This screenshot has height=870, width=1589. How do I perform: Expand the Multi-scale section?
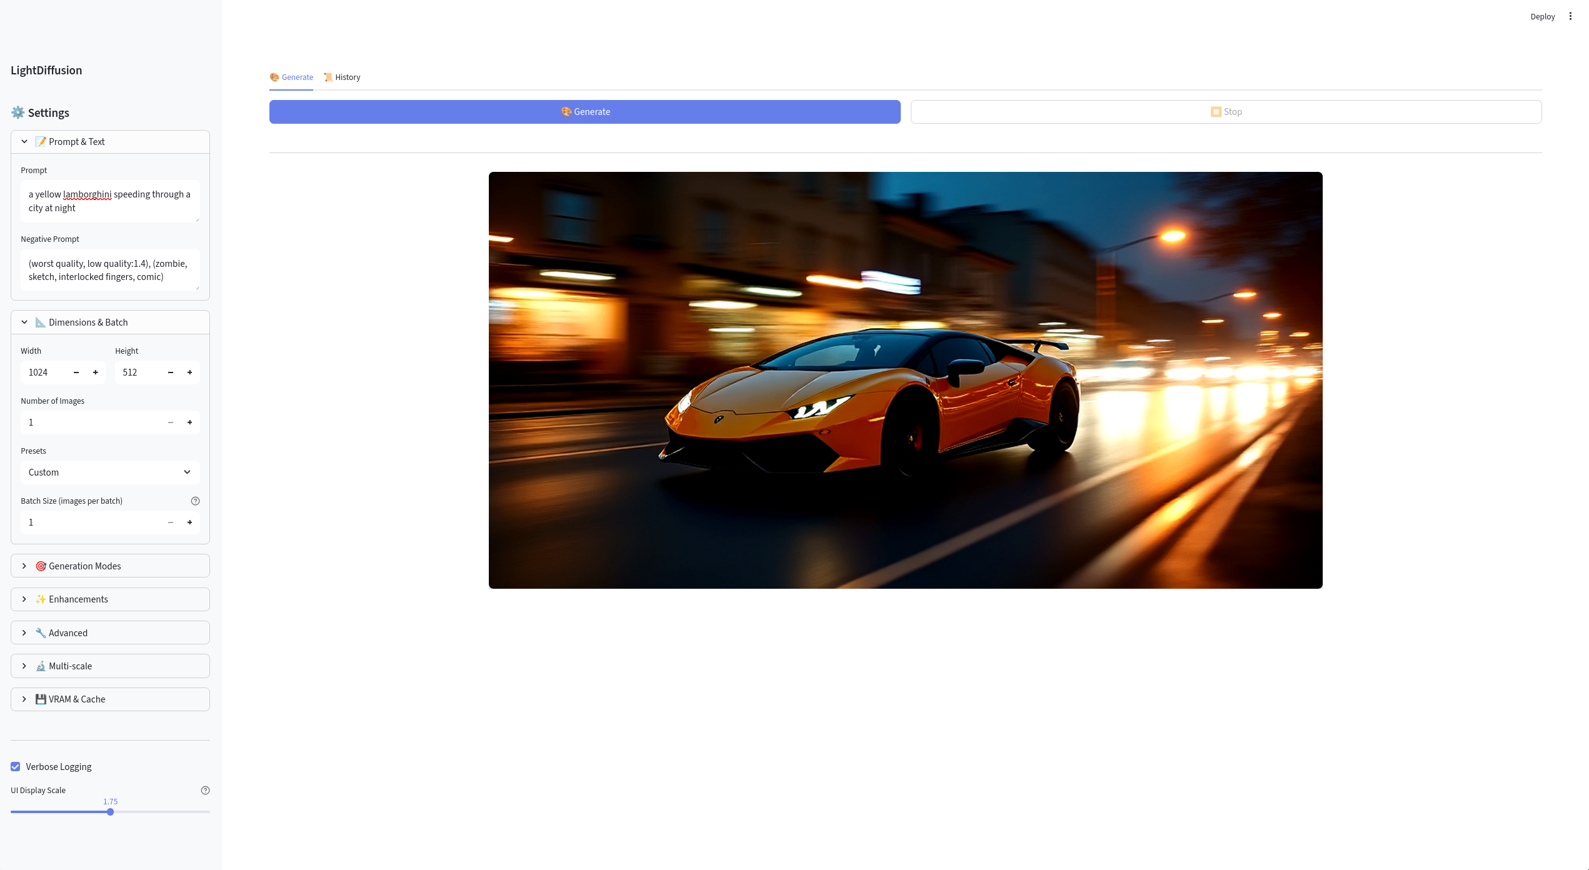point(110,666)
